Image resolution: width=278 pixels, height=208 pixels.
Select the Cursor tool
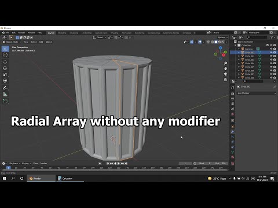coord(5,55)
